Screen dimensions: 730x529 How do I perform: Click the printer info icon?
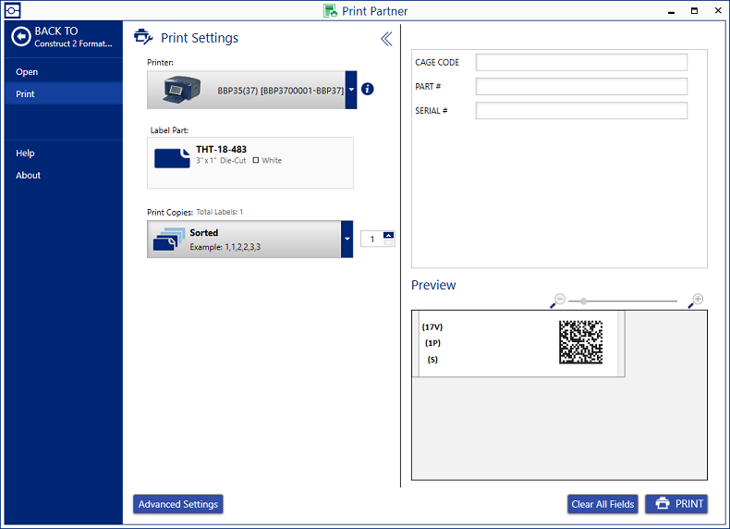pyautogui.click(x=368, y=90)
